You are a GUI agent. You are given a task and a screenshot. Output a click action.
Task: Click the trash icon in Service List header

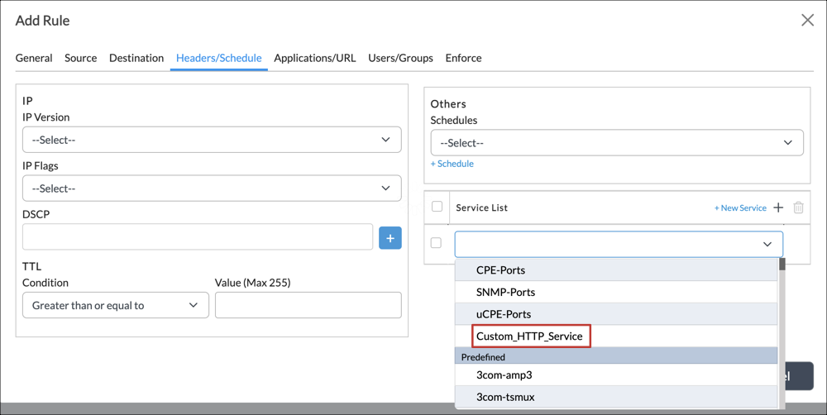[799, 207]
